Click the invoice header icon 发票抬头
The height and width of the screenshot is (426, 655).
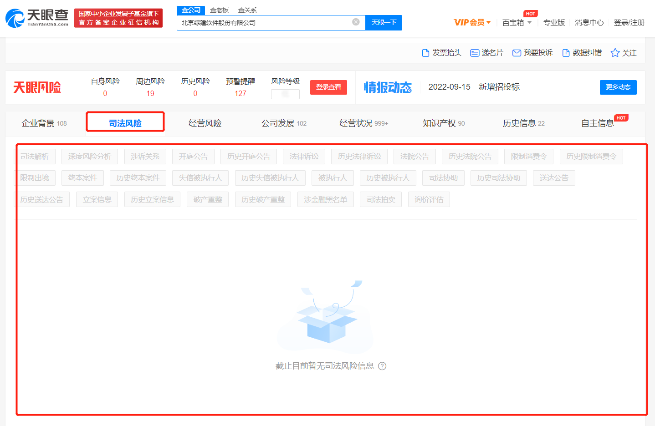point(425,53)
